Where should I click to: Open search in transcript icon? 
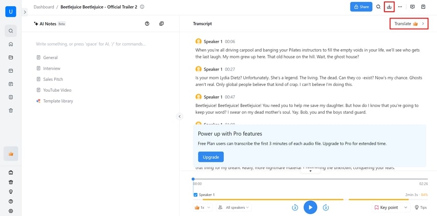(x=378, y=7)
